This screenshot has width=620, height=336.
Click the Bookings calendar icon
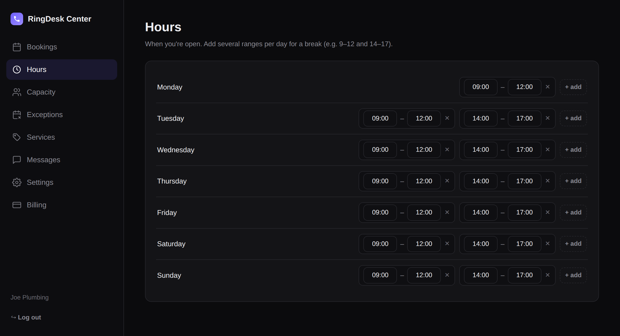click(x=17, y=47)
